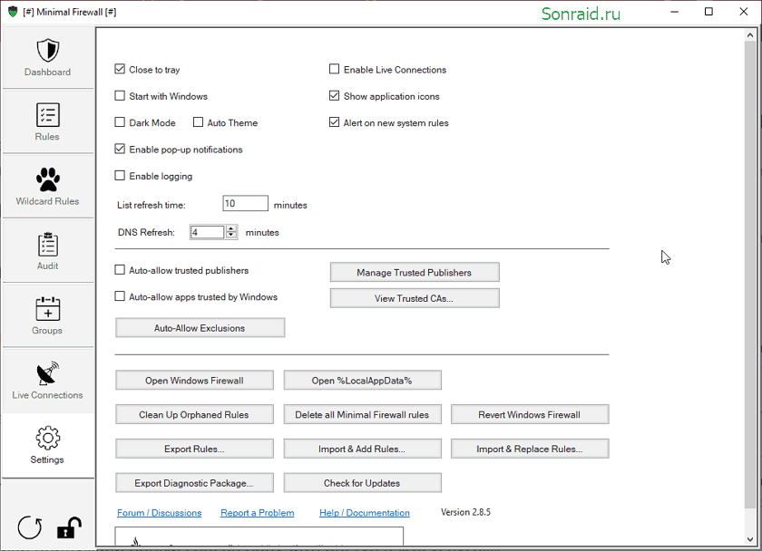The image size is (762, 551).
Task: Click Check for Updates button
Action: coord(363,483)
